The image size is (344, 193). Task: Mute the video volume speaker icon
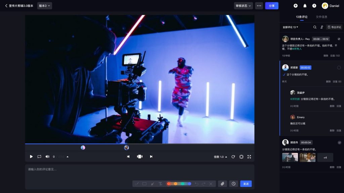click(x=47, y=157)
